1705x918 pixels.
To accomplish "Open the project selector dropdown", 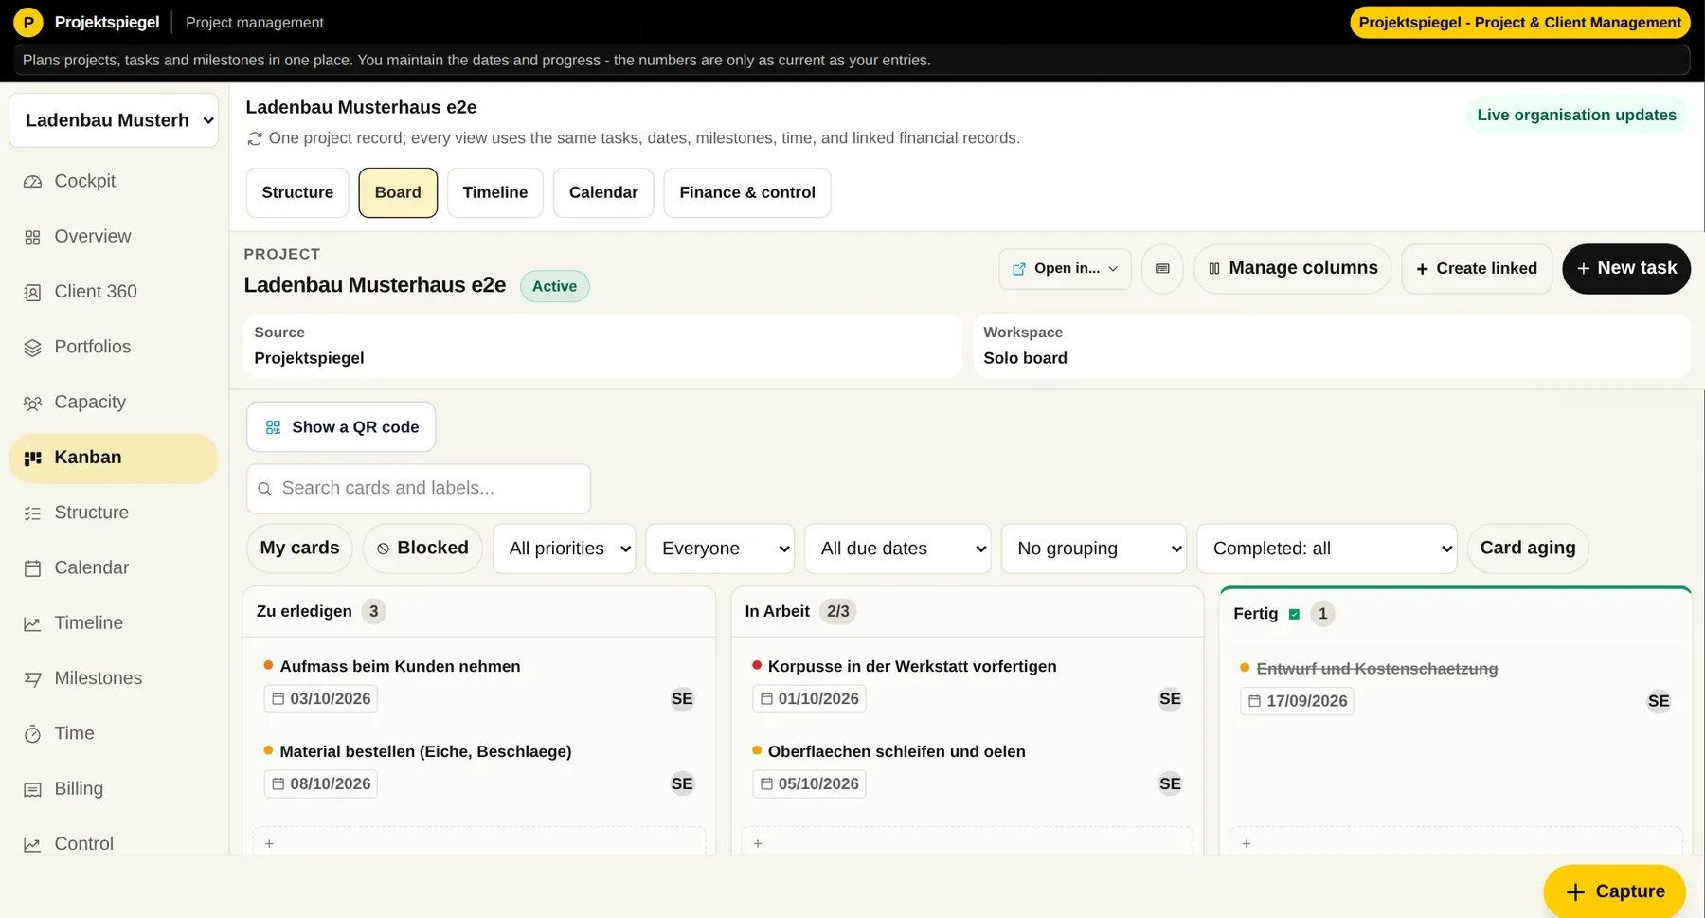I will [x=114, y=120].
